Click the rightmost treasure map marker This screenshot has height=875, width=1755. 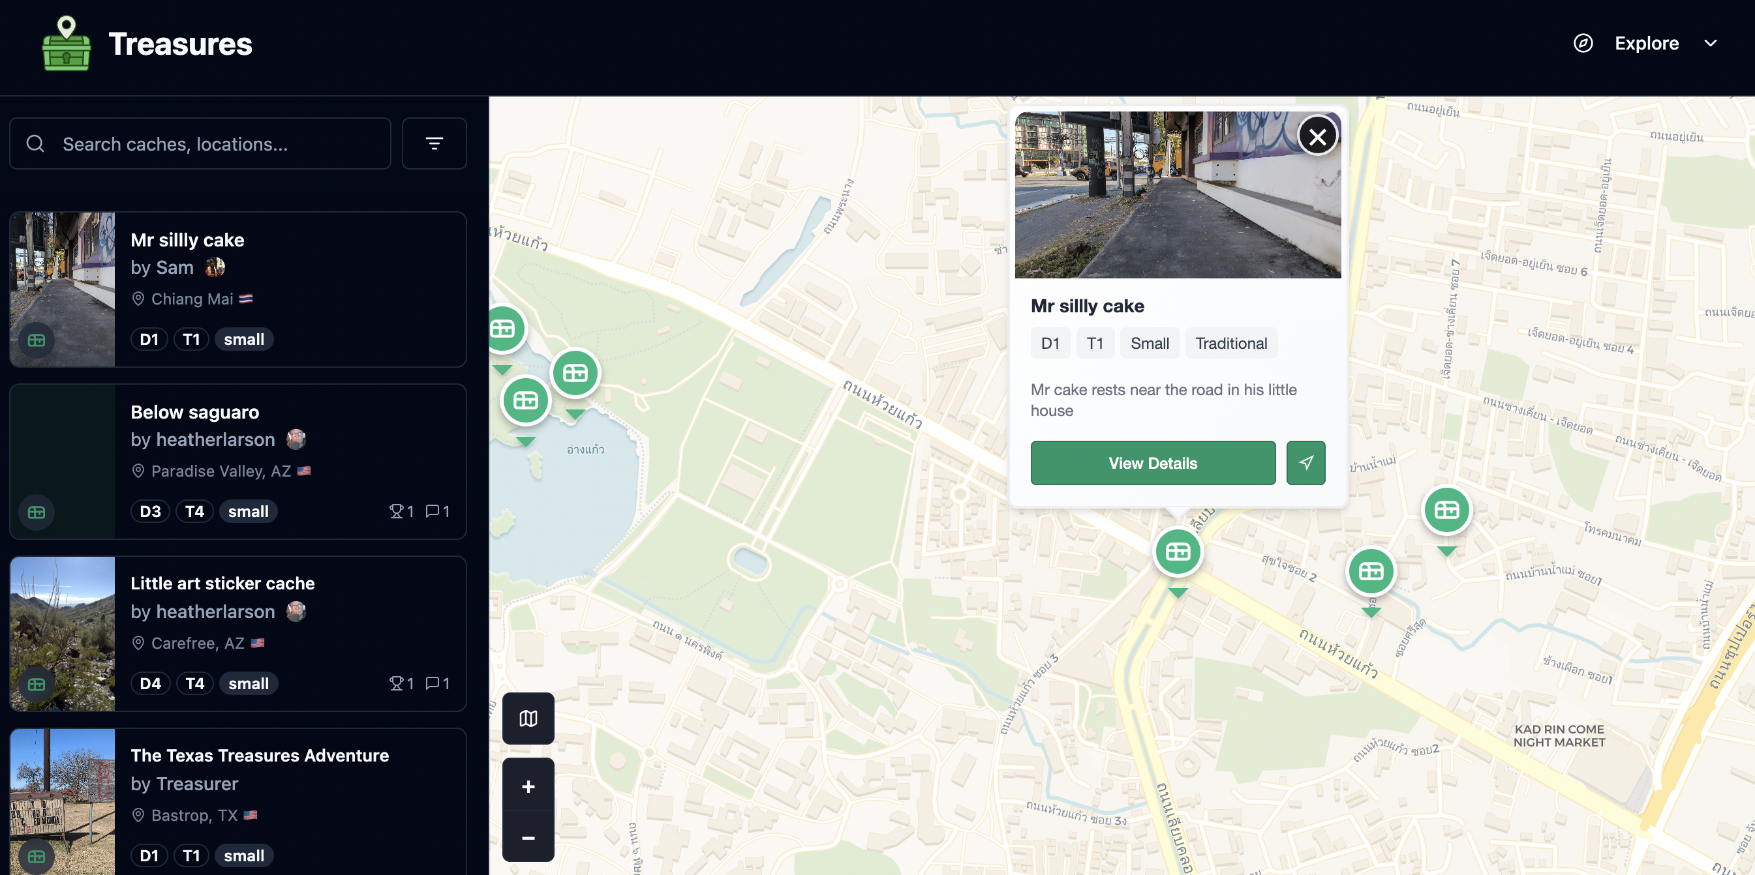pyautogui.click(x=1446, y=510)
